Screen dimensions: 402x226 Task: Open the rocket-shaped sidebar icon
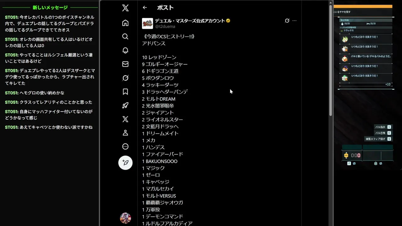click(125, 105)
